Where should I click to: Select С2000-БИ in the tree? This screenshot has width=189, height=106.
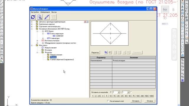click(x=60, y=36)
